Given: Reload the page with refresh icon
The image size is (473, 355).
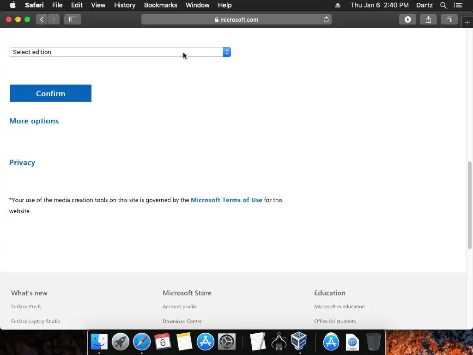Looking at the screenshot, I should pos(326,19).
